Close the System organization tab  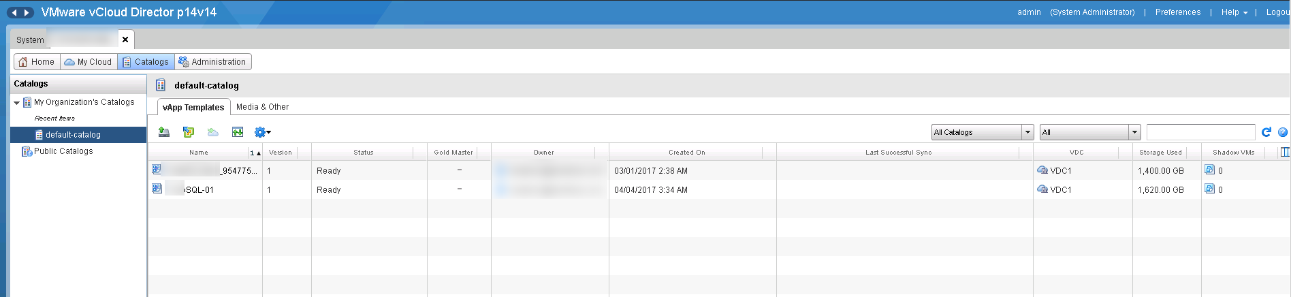point(125,40)
